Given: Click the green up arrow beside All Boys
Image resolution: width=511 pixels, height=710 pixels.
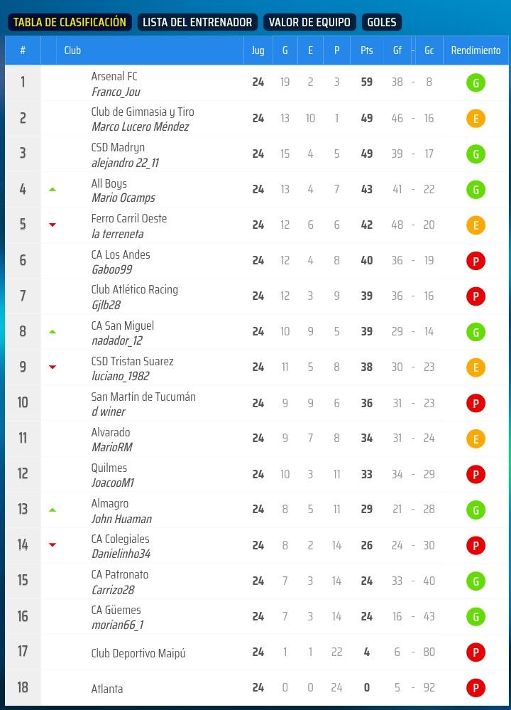Looking at the screenshot, I should pos(52,190).
